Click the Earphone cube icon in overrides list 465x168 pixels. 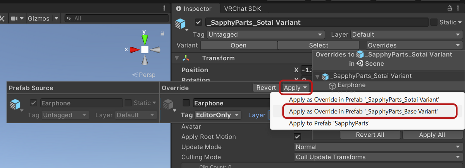click(332, 85)
